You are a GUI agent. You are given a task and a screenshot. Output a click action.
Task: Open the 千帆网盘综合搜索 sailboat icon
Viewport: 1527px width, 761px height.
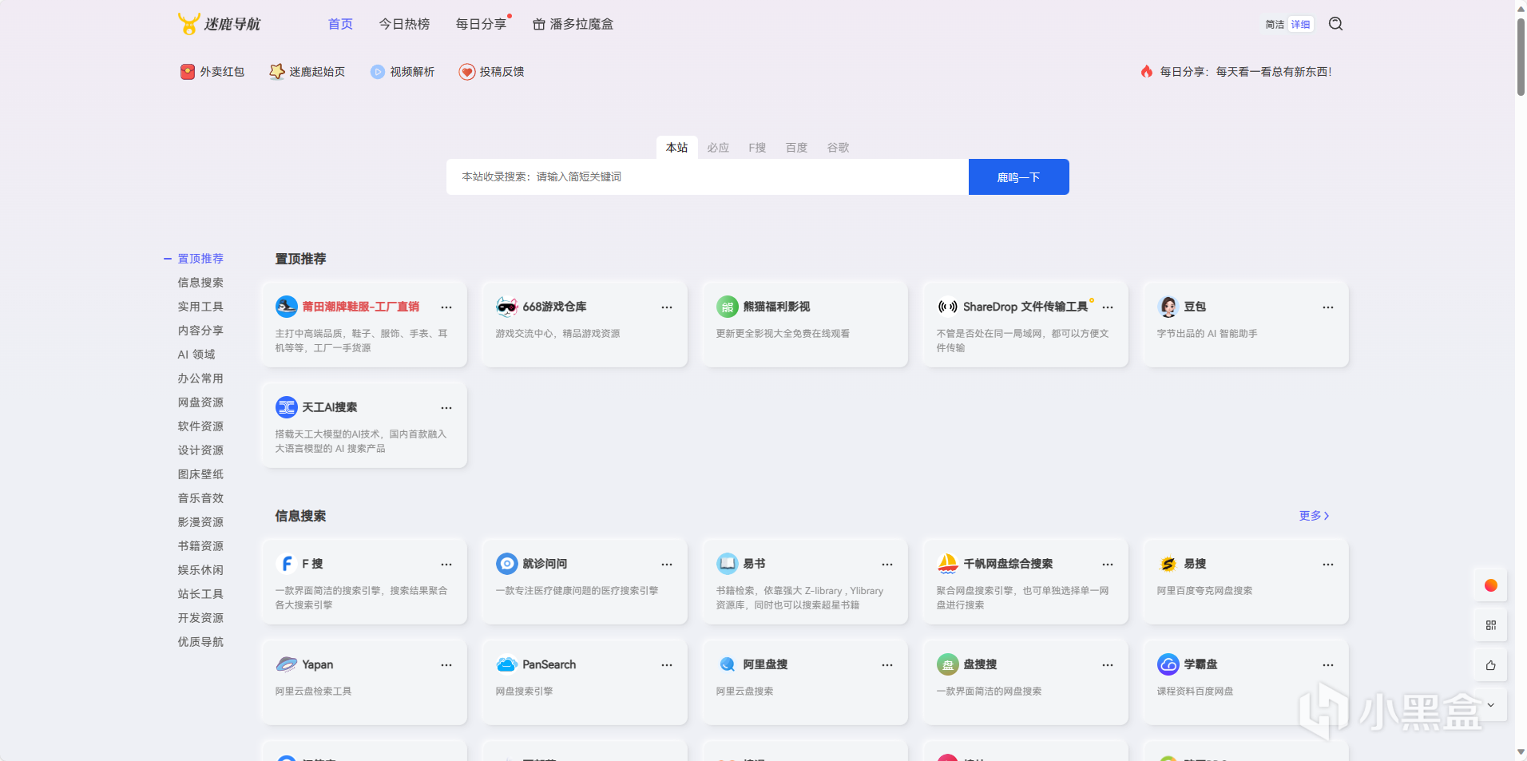pos(948,564)
